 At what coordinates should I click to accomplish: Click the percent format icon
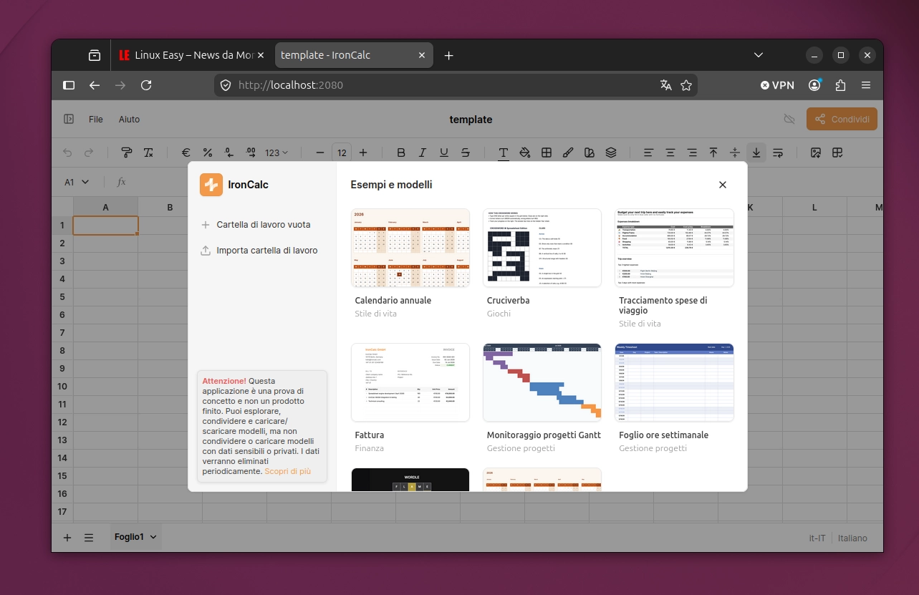[x=207, y=153]
